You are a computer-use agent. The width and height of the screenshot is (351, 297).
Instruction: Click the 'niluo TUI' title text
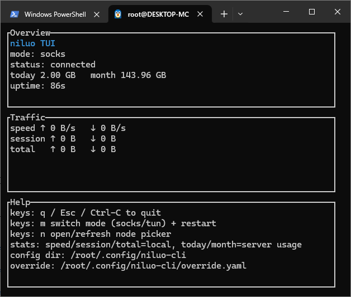click(32, 43)
